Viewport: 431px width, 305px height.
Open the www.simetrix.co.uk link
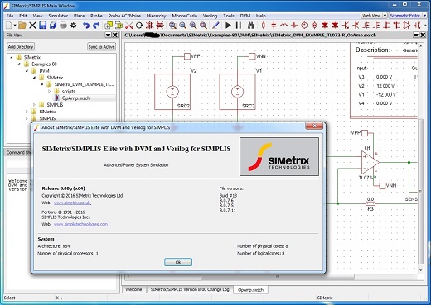click(72, 203)
